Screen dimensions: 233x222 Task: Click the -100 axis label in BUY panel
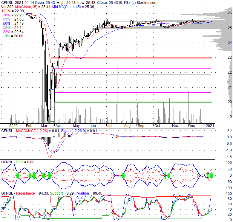point(229,188)
